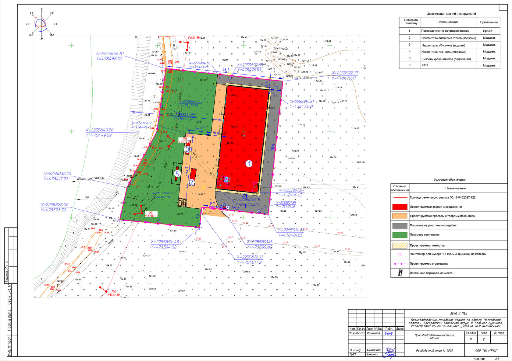Click the 'Еленец' name in the title block
Screen dimensions: 512x361
click(372, 354)
